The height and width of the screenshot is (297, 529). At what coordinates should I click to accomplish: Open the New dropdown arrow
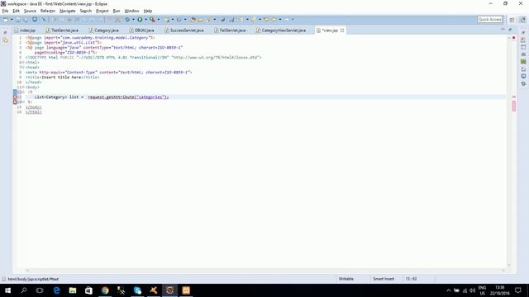pos(12,20)
